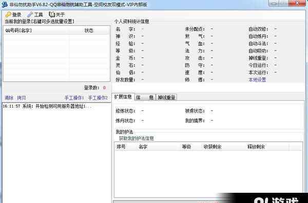This screenshot has height=203, width=308.
Task: Click the 释放剩余 column header
Action: tap(256, 147)
